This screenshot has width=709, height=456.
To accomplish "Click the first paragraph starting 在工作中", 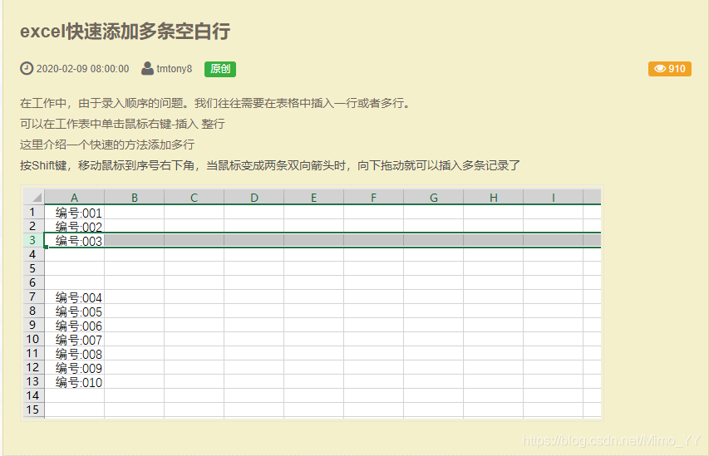I will tap(215, 103).
